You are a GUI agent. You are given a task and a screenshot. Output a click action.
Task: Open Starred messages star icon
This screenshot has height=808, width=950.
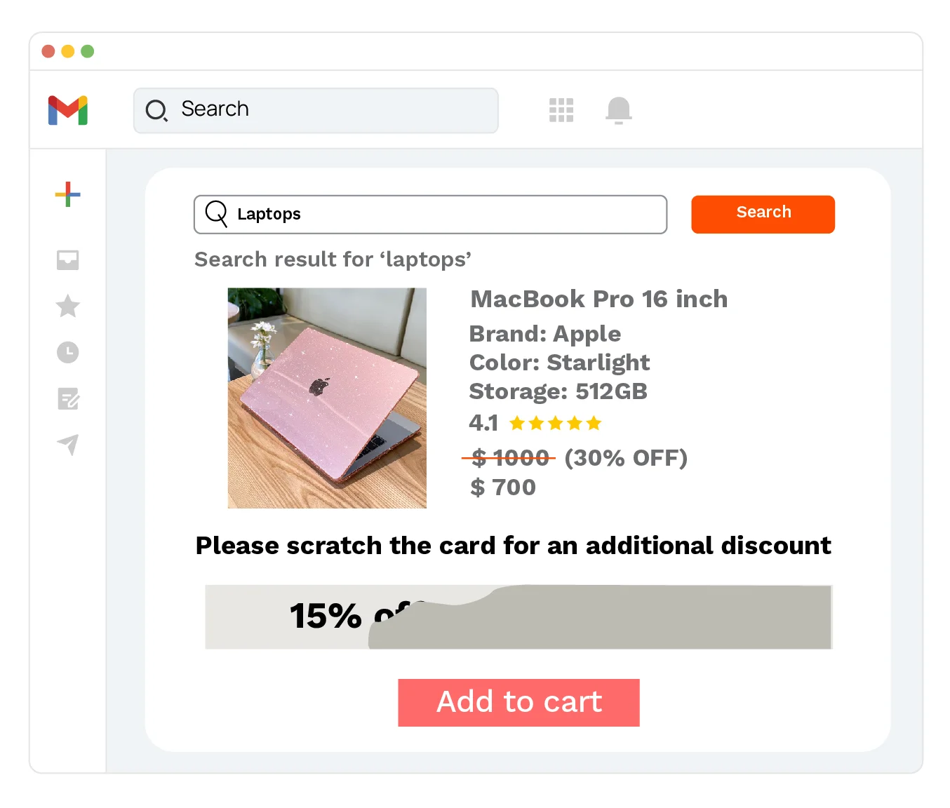(x=68, y=306)
